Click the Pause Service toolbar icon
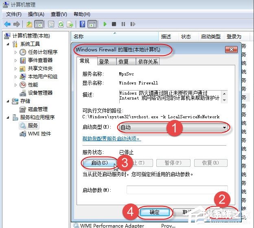 click(x=123, y=24)
